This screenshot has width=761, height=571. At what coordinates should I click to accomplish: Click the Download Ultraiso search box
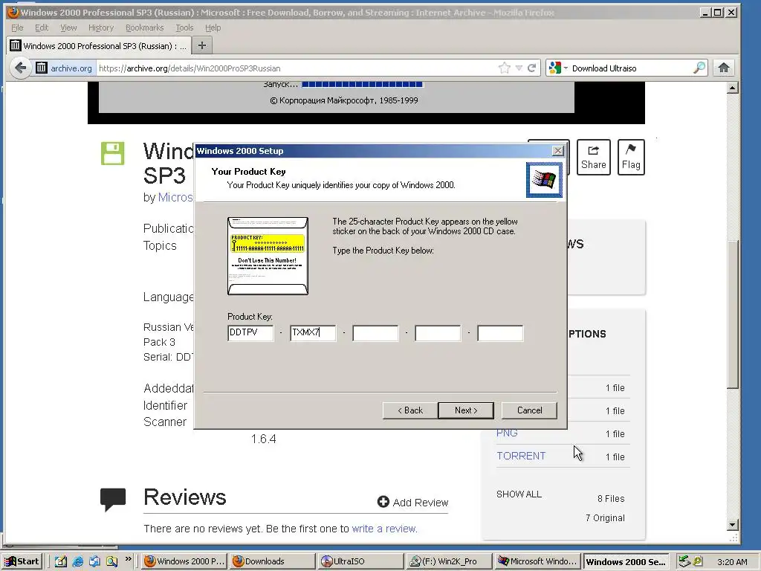[x=631, y=68]
